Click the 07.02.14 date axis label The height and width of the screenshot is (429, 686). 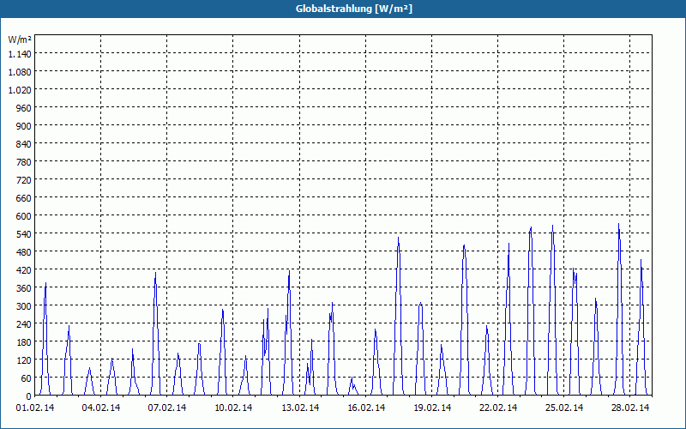coord(167,408)
